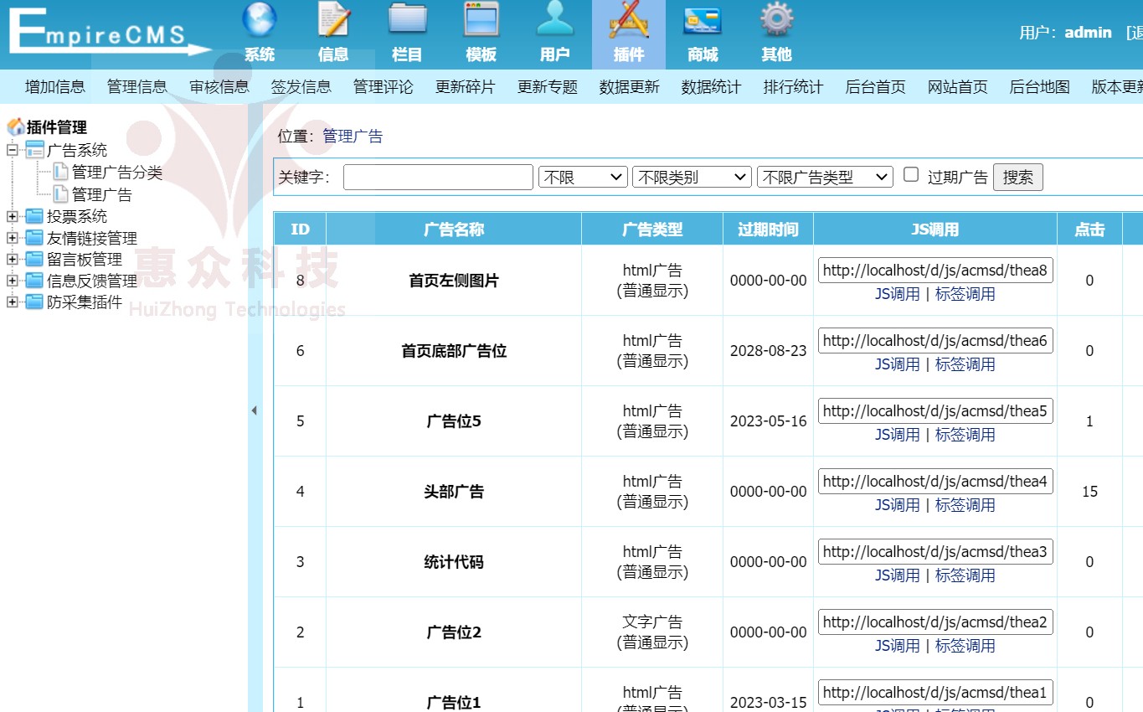This screenshot has width=1143, height=712.
Task: Open the 栏目 folder icon
Action: pos(407,19)
